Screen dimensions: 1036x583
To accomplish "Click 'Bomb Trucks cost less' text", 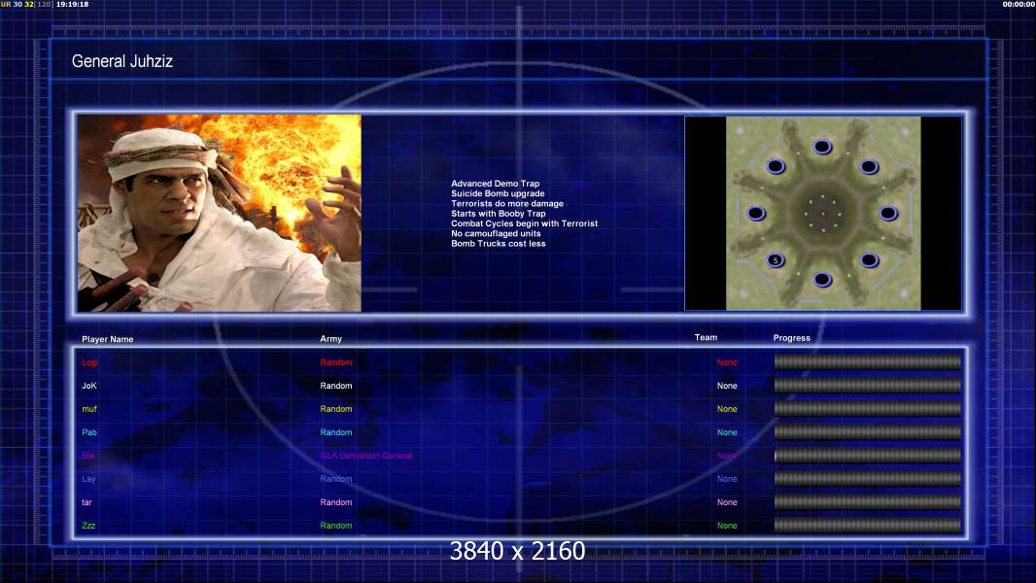I will [x=499, y=244].
